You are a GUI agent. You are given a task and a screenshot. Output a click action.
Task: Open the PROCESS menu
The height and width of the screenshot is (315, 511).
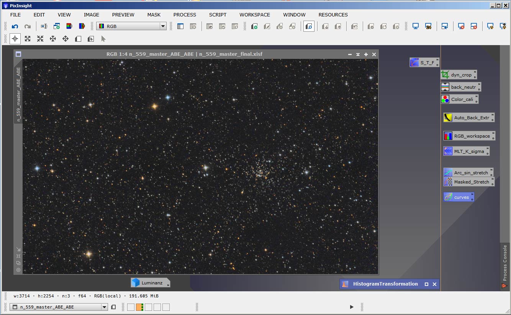tap(185, 15)
